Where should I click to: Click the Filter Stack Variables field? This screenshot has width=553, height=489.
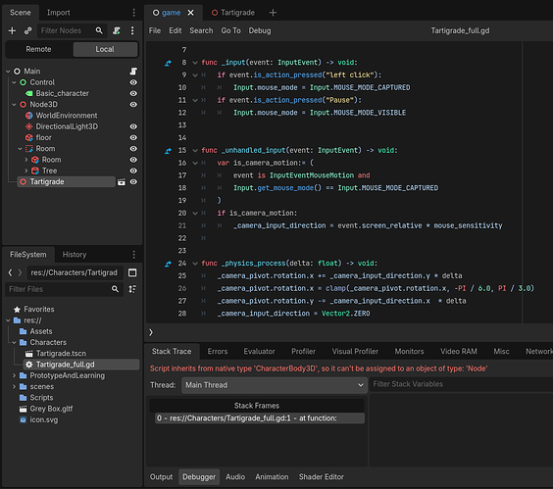pos(461,384)
